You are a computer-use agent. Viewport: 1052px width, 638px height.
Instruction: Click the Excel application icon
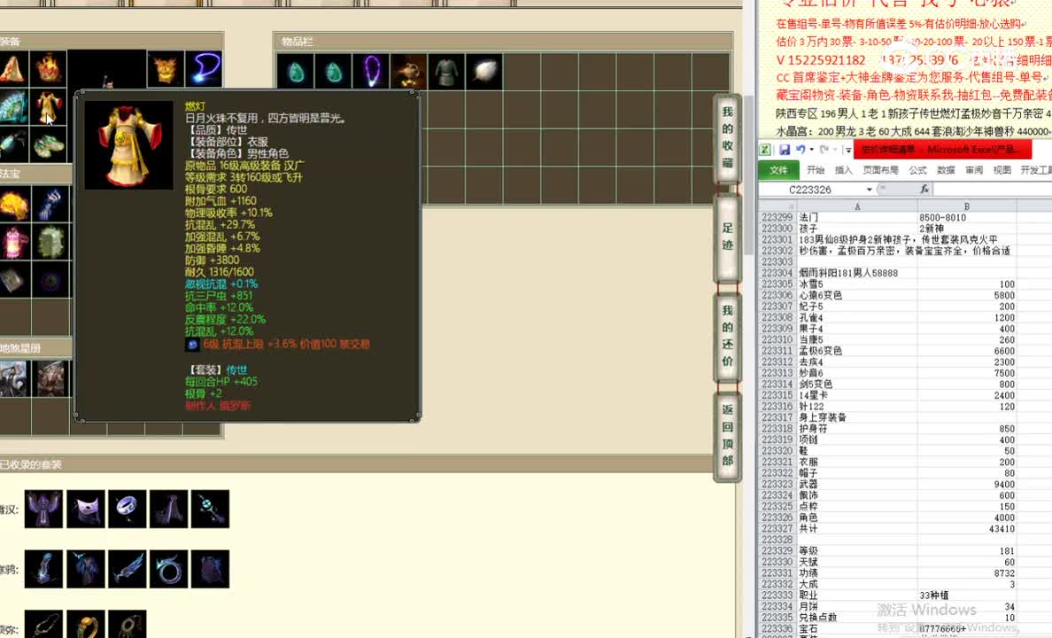[x=765, y=150]
